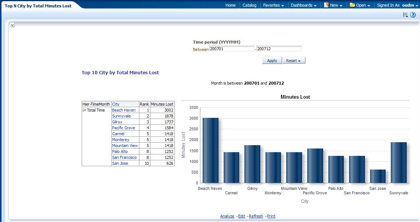Open Monterey city link in table
The width and height of the screenshot is (420, 222).
[x=121, y=139]
